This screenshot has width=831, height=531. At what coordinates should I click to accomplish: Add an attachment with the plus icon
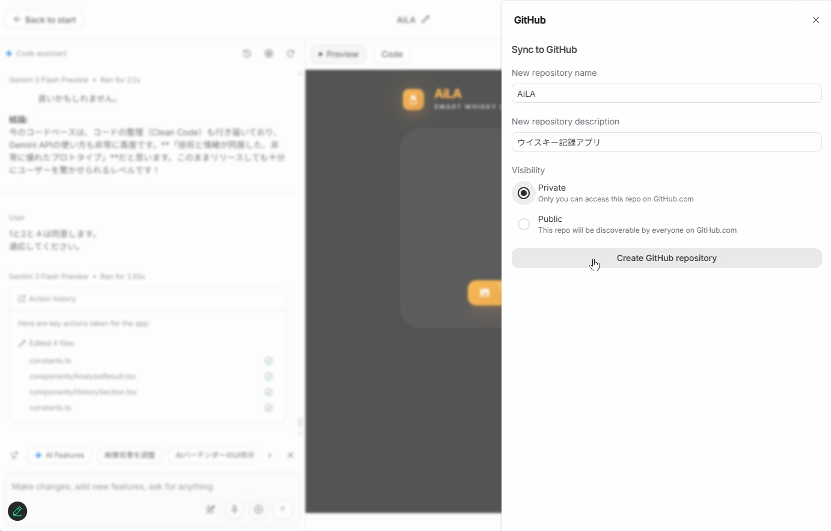click(259, 509)
